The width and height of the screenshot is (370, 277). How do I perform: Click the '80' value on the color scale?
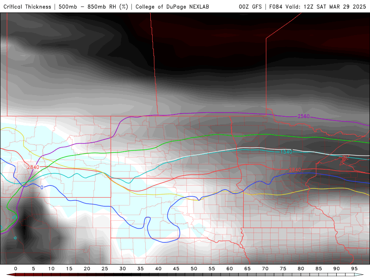point(301,269)
